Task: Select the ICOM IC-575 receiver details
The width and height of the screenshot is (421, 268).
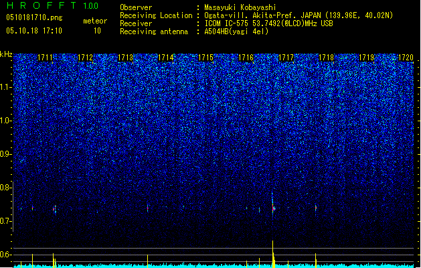Action: (268, 23)
